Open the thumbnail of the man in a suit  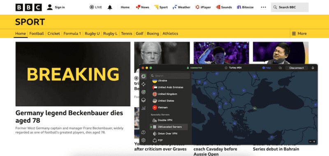[x=281, y=53]
